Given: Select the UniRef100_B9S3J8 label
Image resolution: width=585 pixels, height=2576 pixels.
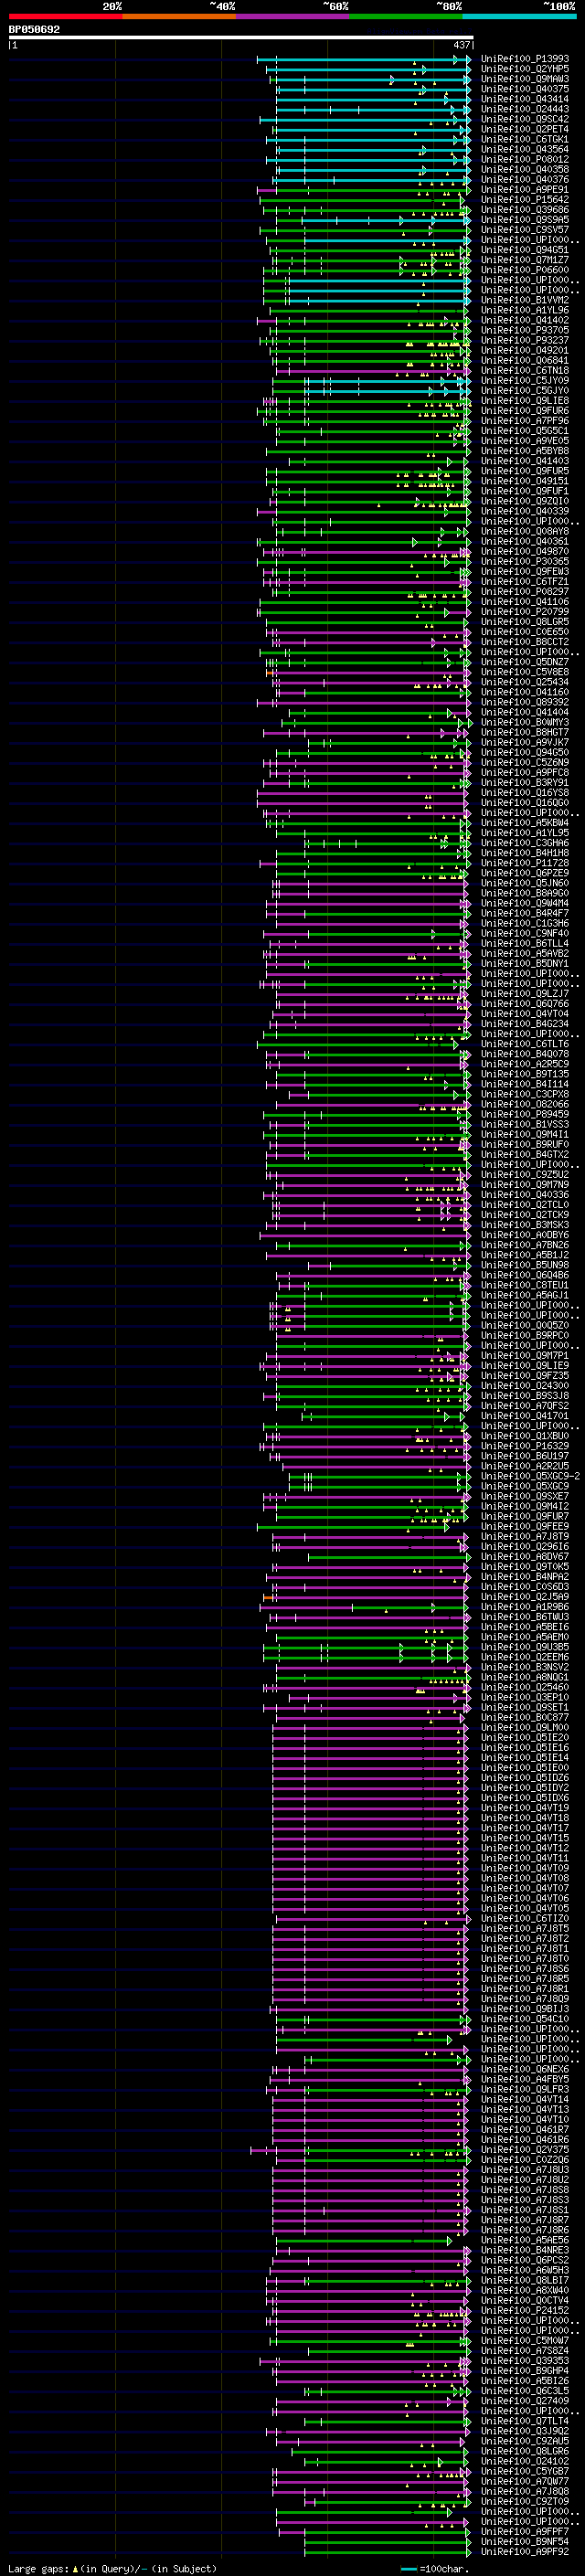Looking at the screenshot, I should (525, 1395).
